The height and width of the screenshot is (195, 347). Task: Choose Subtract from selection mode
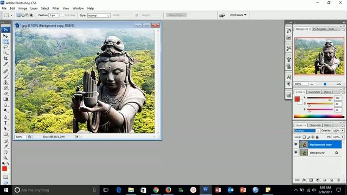click(27, 15)
